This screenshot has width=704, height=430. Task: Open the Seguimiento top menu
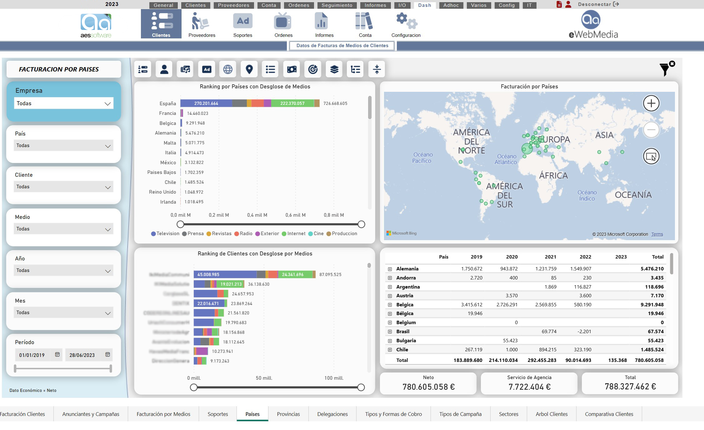click(x=337, y=5)
